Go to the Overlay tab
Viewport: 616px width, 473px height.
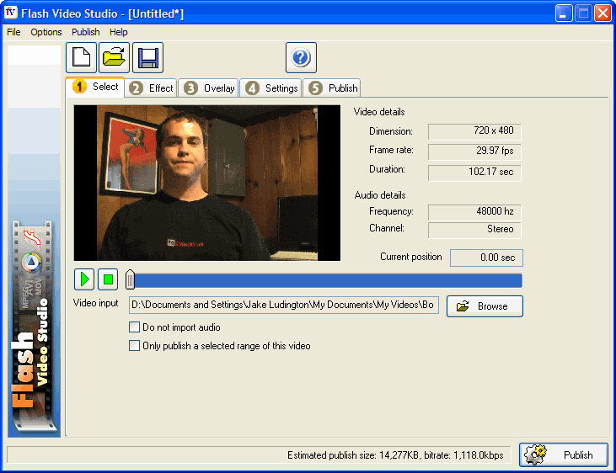tap(209, 88)
